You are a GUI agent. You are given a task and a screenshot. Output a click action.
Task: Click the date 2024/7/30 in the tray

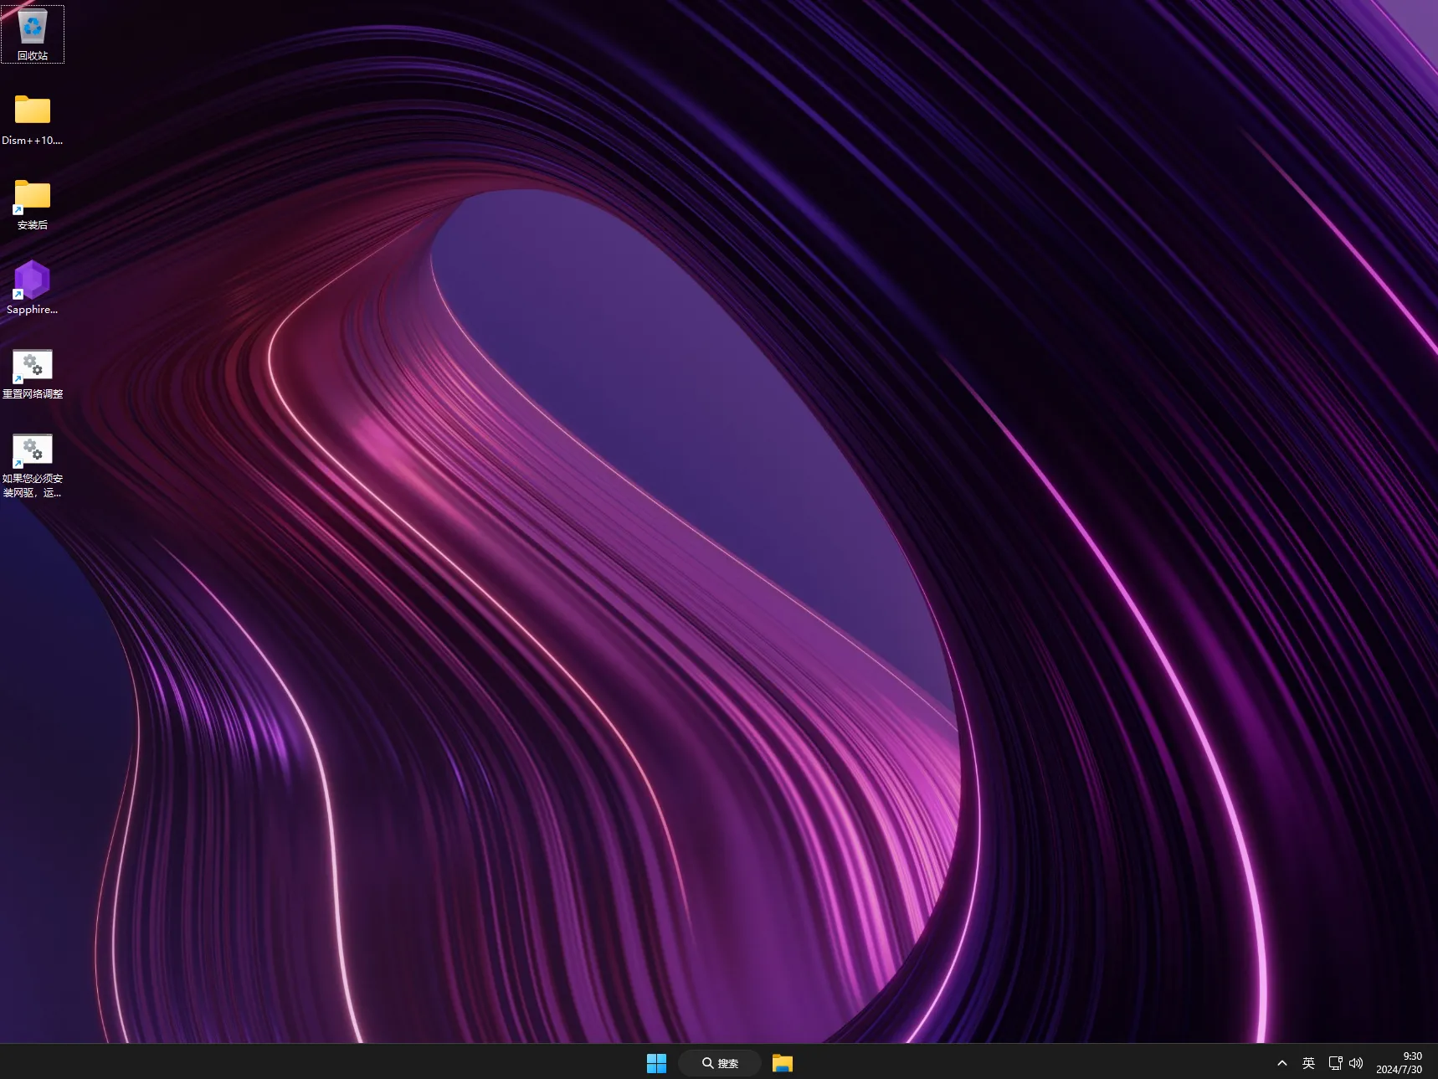1401,1069
